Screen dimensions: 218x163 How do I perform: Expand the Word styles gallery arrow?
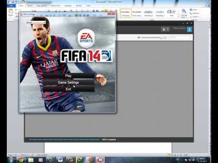point(178,16)
